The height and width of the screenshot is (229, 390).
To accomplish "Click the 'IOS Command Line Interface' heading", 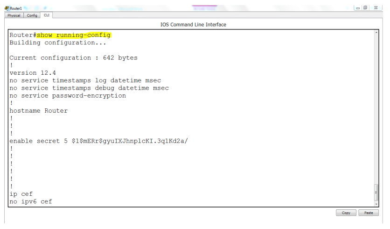I will [193, 25].
